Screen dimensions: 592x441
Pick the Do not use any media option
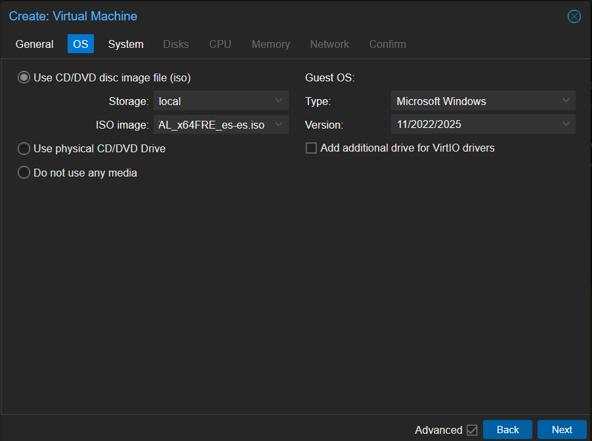coord(24,173)
